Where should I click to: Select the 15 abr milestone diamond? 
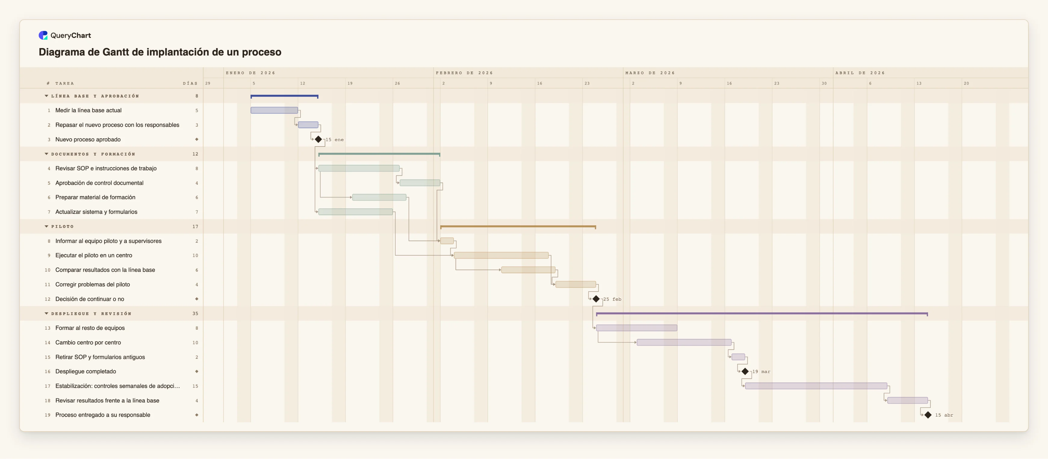coord(928,415)
